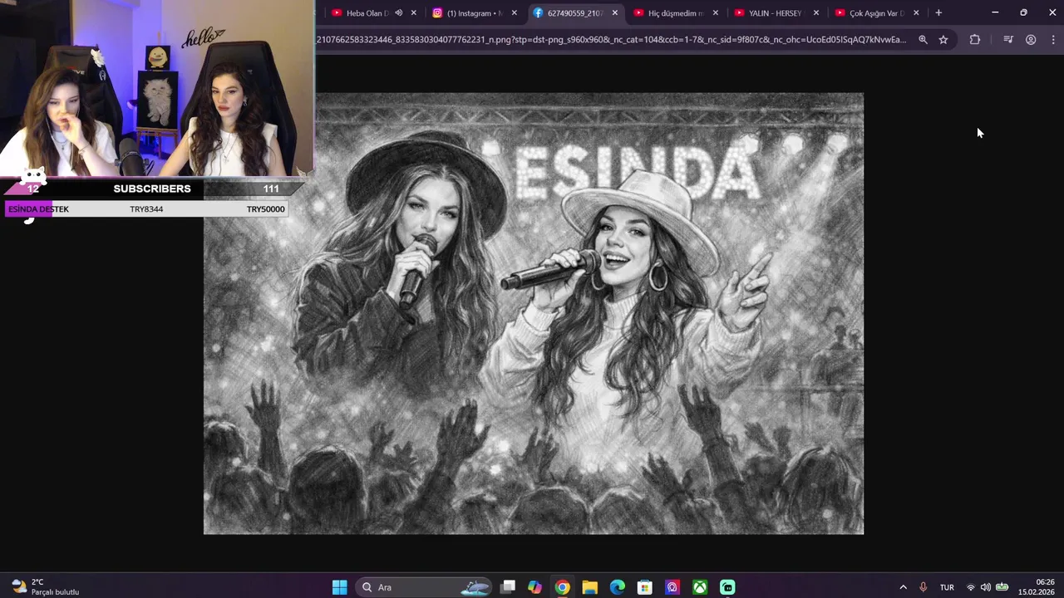The height and width of the screenshot is (598, 1064).
Task: Click the TRY50000 goal target
Action: tap(265, 209)
